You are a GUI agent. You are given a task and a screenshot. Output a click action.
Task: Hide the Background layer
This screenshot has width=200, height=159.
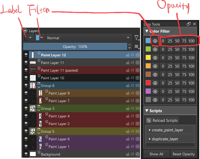point(26,154)
